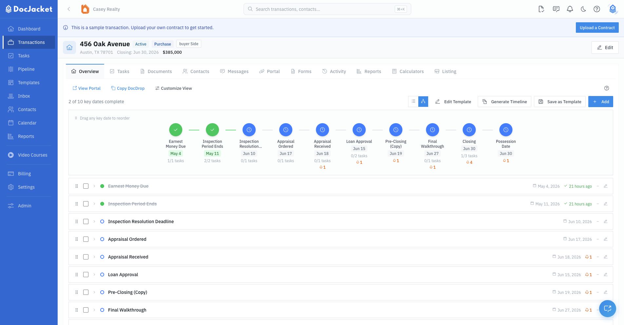
Task: Check the Loan Approval checkbox
Action: (86, 275)
